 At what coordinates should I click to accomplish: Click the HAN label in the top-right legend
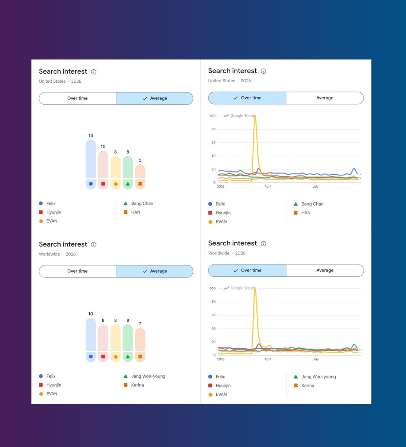(306, 213)
